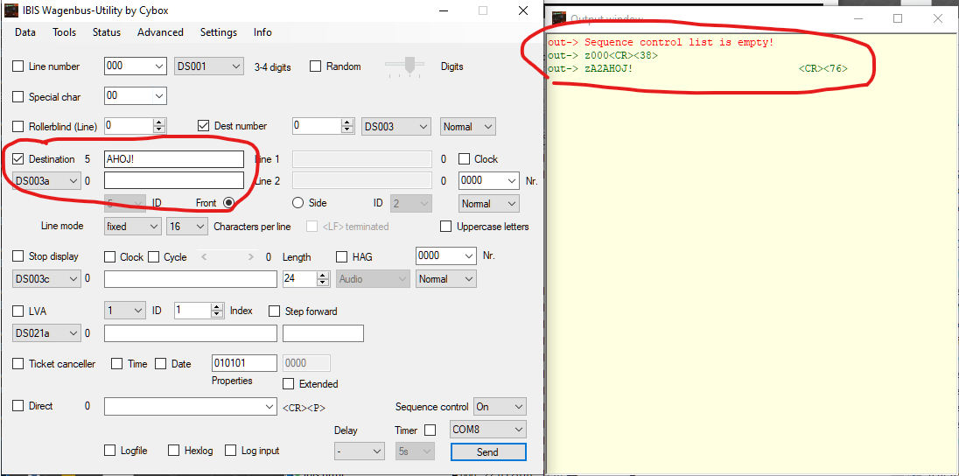Screen dimensions: 959x476
Task: Click the Sequence control list is empty message
Action: point(661,43)
